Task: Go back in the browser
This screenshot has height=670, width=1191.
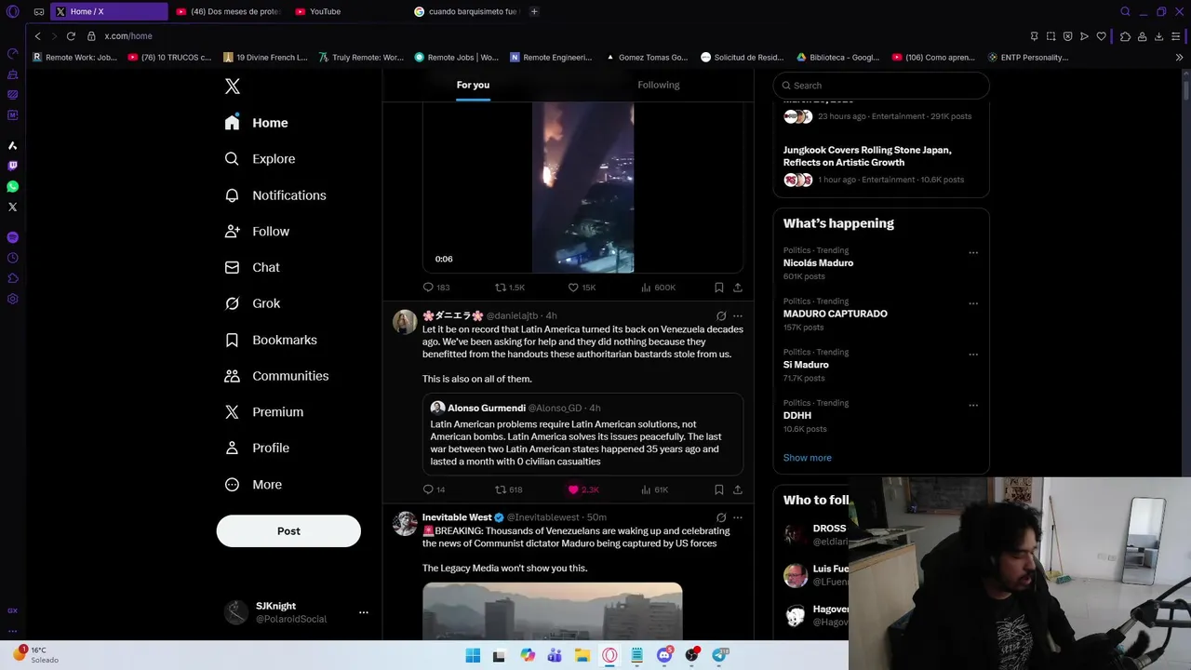Action: click(37, 36)
